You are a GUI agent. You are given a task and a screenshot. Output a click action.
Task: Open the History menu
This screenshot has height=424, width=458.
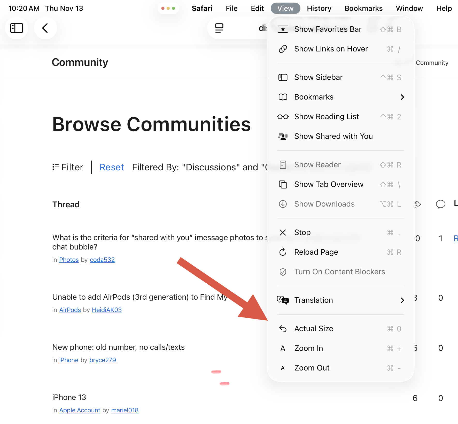pos(319,8)
